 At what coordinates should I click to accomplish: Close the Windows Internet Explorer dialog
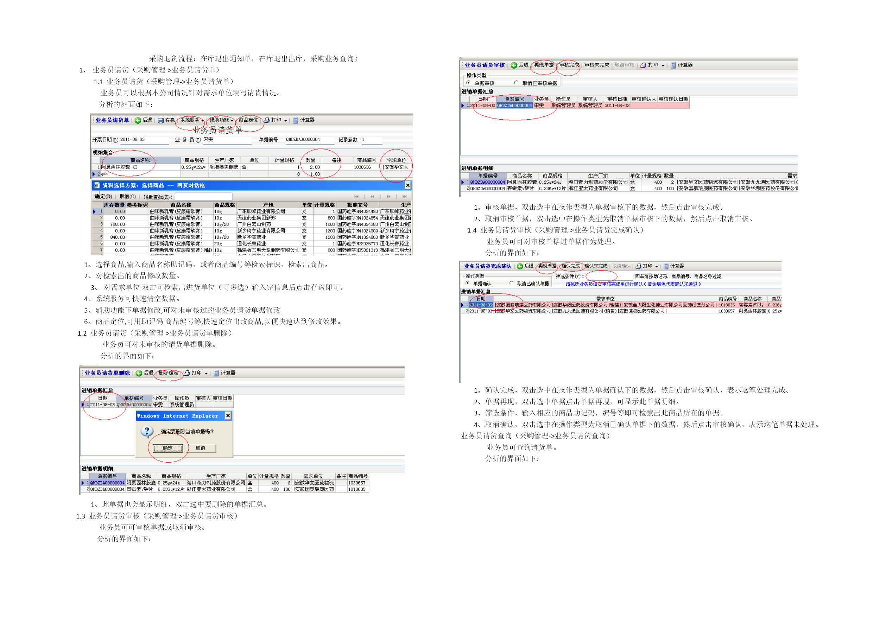point(228,415)
